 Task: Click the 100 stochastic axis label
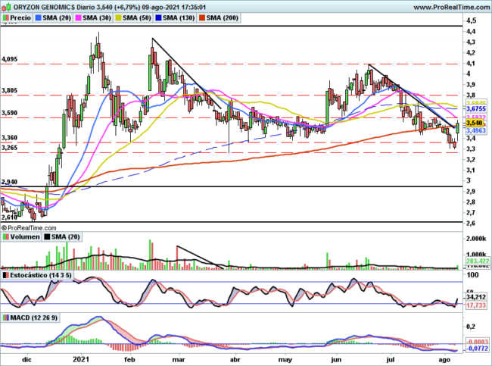472,275
